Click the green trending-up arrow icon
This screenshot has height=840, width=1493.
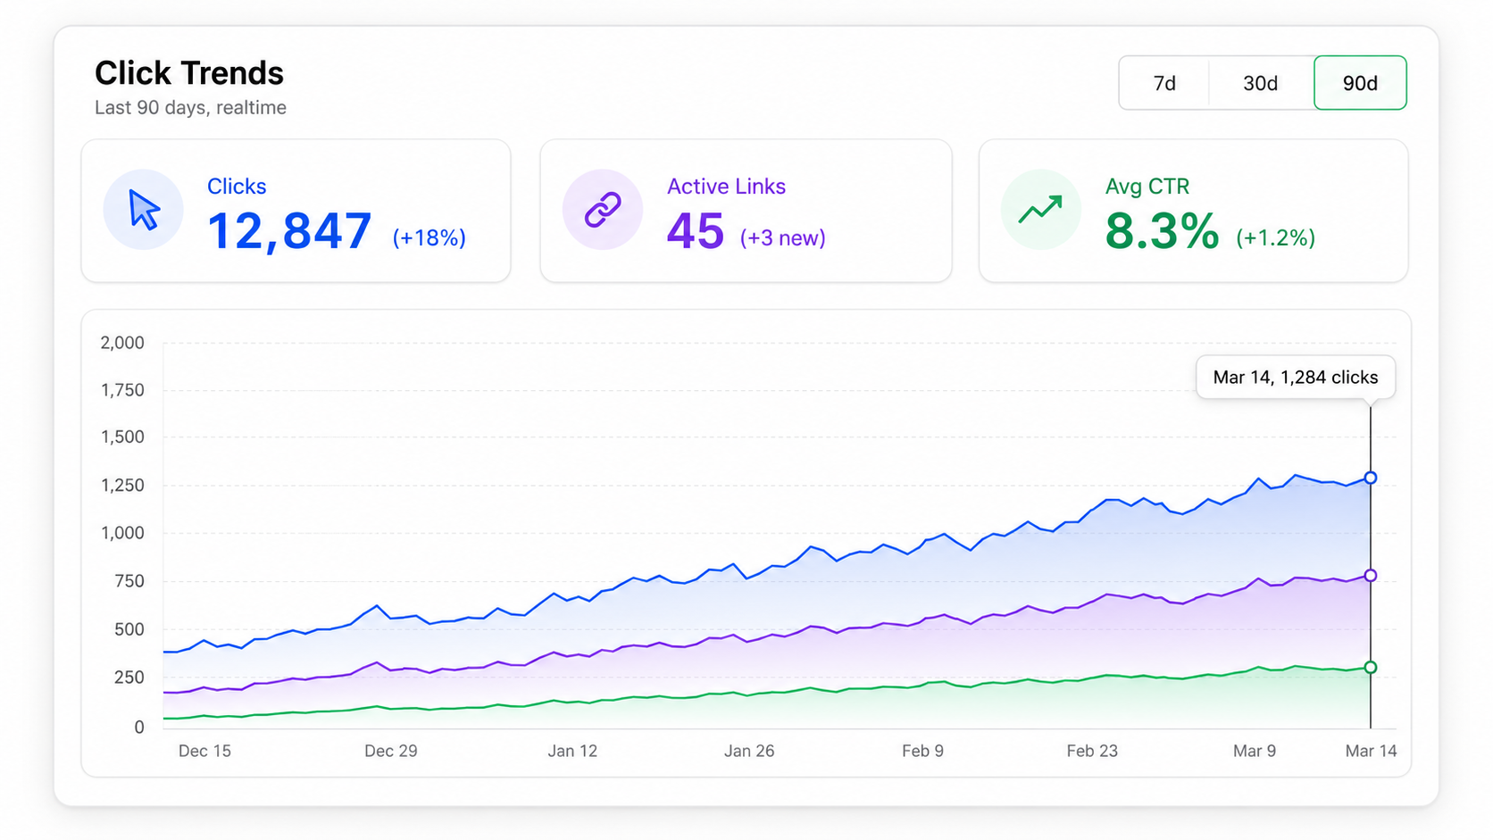click(x=1040, y=210)
